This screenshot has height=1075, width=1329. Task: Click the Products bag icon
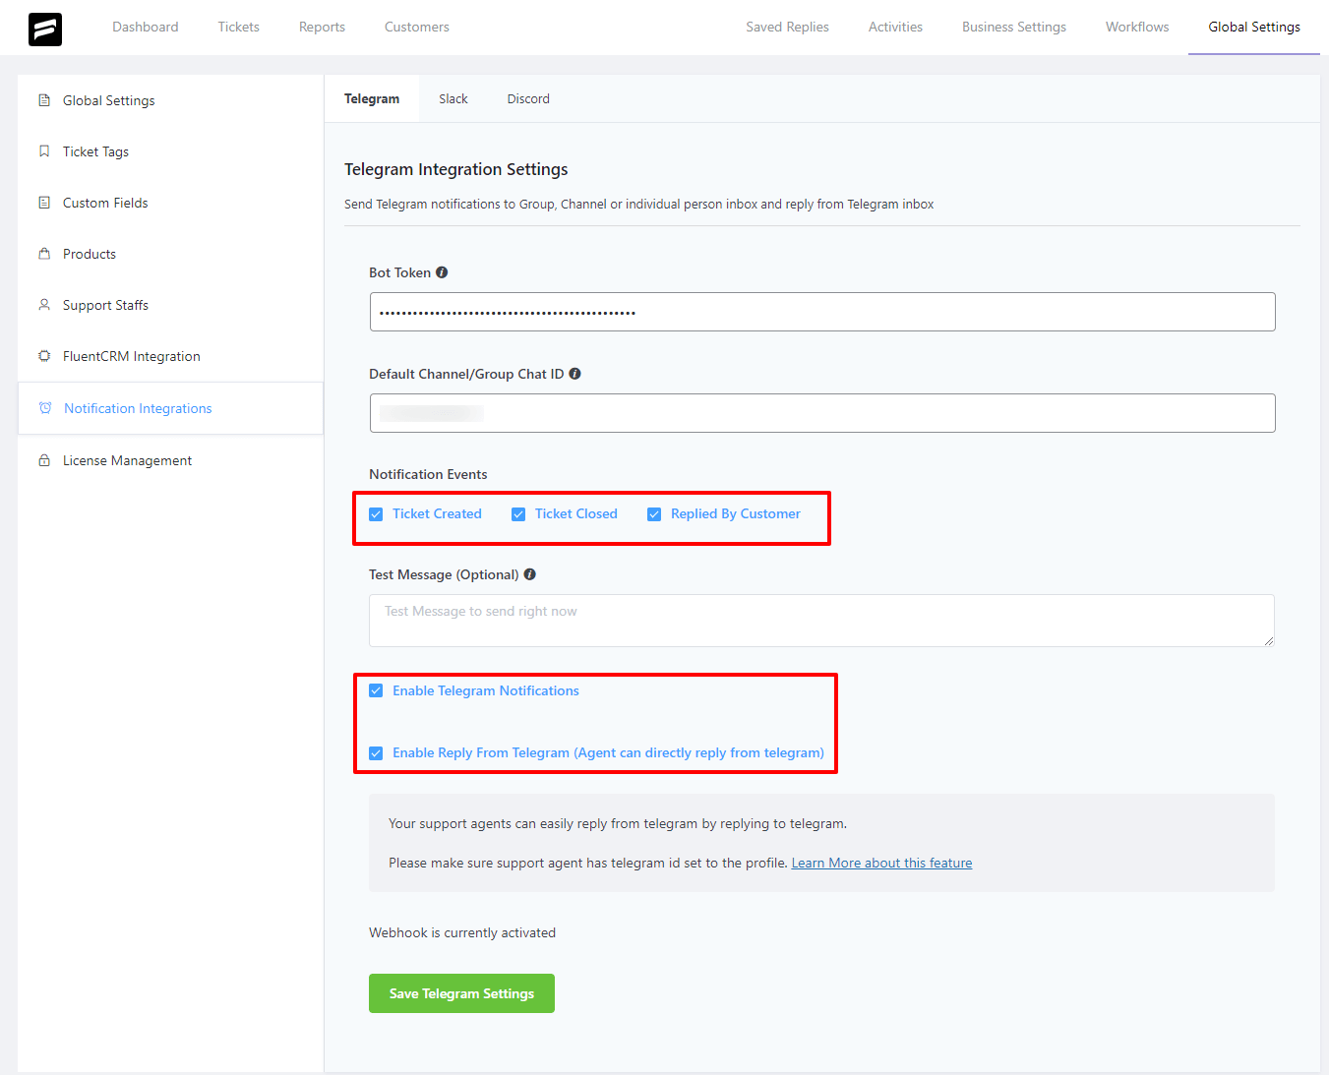point(44,254)
